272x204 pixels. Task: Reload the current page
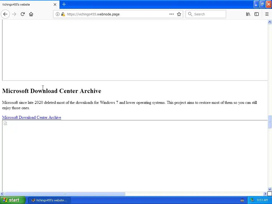point(23,14)
